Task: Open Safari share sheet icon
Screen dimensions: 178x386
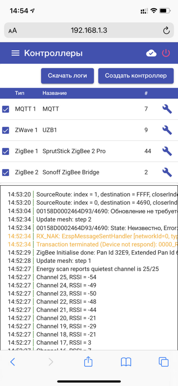Action: click(x=88, y=362)
